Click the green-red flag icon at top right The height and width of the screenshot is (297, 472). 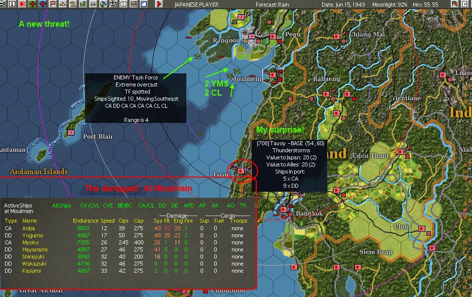coord(455,4)
